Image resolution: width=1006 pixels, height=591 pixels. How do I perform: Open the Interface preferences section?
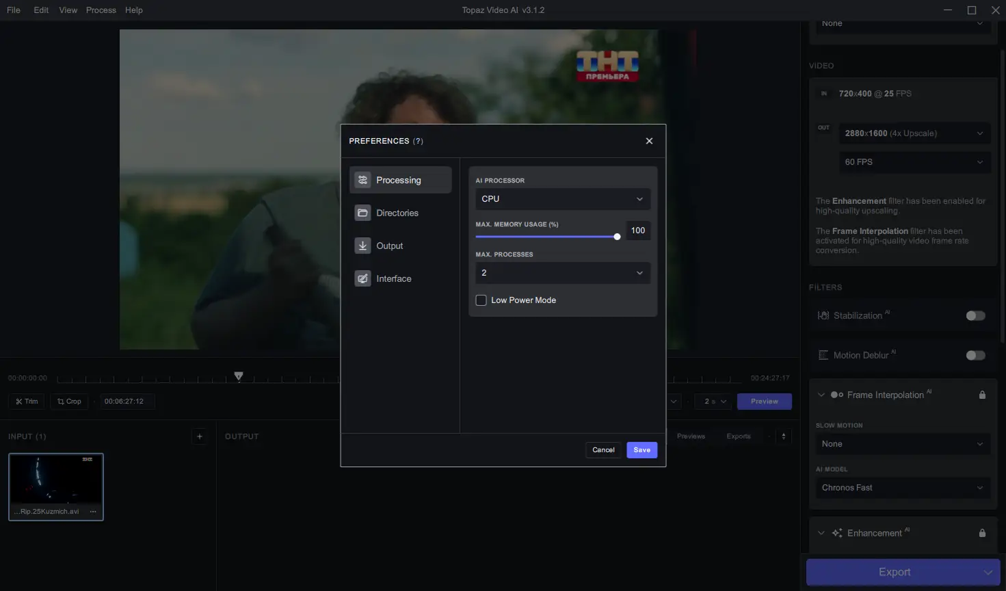point(400,278)
